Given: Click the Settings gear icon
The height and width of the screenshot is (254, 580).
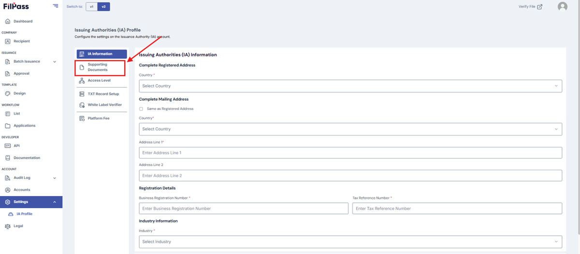Looking at the screenshot, I should pyautogui.click(x=8, y=202).
